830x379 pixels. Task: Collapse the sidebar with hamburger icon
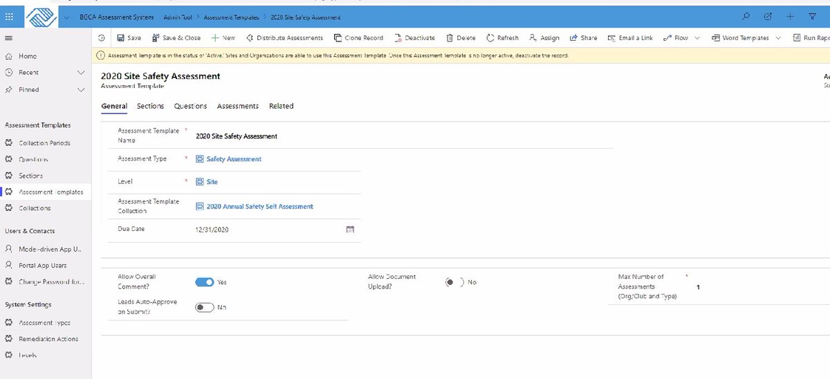[8, 38]
